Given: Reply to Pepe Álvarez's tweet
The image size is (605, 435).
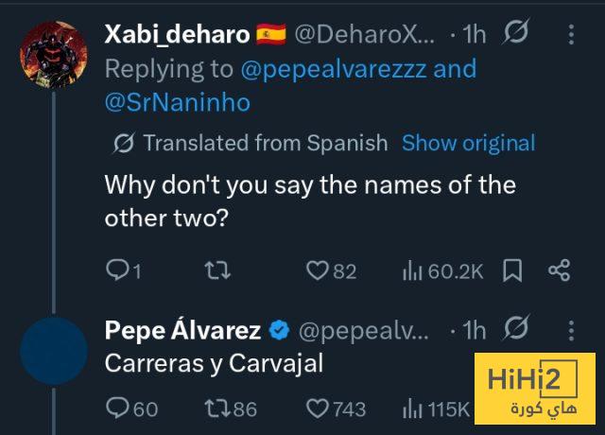Looking at the screenshot, I should tap(116, 409).
